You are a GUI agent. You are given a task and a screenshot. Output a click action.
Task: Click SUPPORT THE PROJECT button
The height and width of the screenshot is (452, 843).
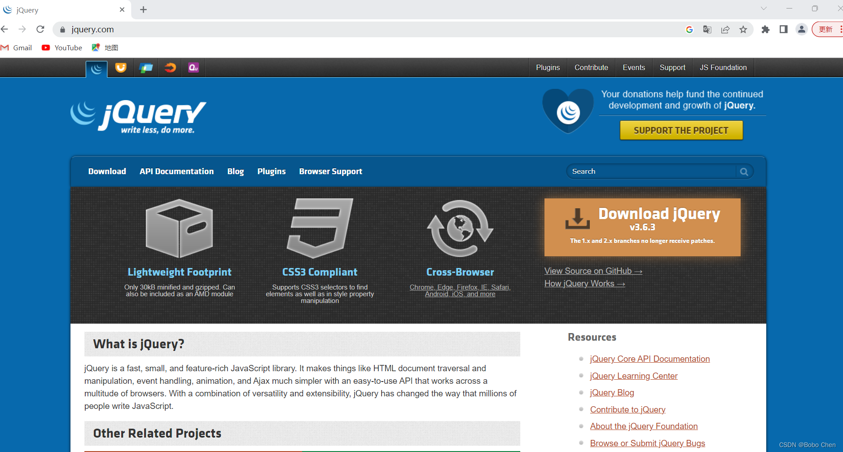(x=681, y=130)
